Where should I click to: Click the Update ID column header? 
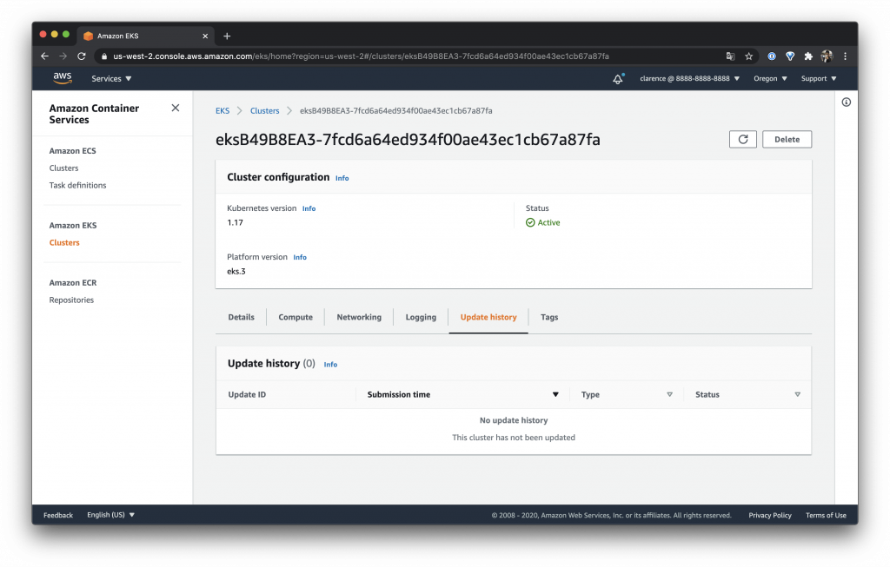(x=247, y=394)
